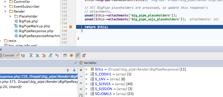Click 'big_pipe_nojs_placeholders' string in code
The width and height of the screenshot is (223, 97).
(155, 19)
